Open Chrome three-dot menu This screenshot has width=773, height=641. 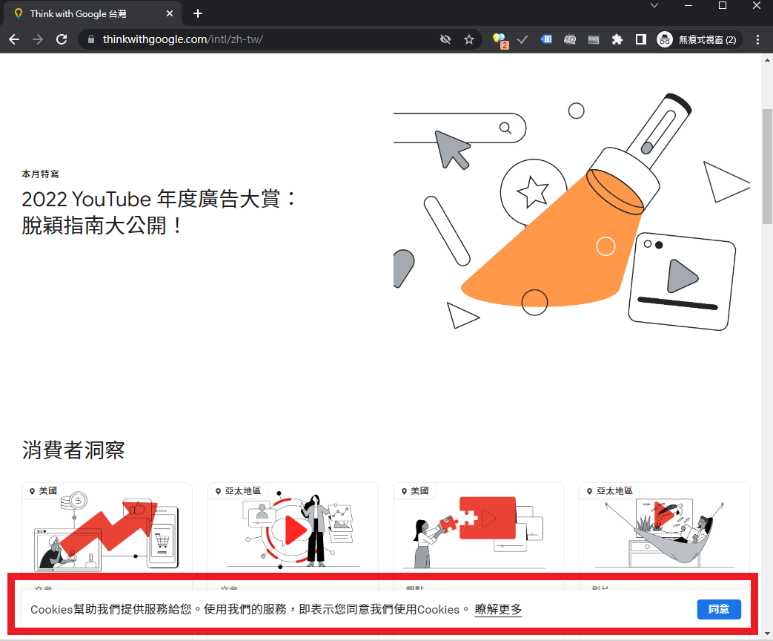(757, 39)
